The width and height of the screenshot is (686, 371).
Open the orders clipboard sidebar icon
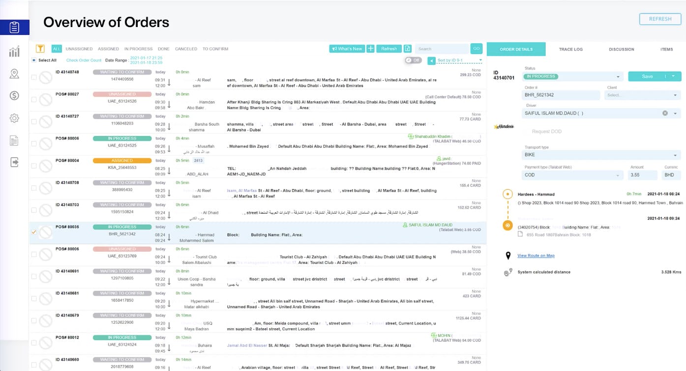pos(14,28)
